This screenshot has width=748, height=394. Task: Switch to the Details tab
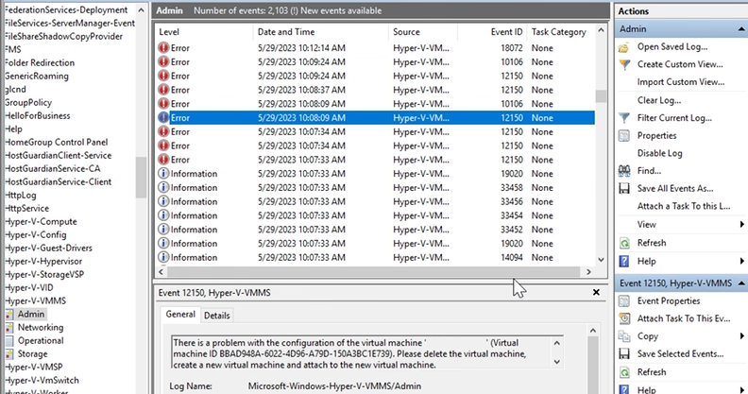[216, 316]
